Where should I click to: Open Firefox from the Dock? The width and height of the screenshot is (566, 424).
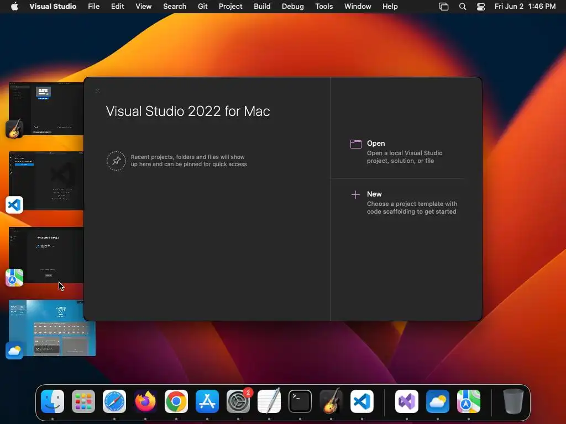[145, 401]
